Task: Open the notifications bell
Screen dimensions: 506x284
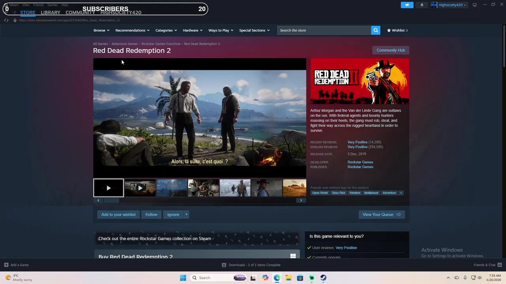Action: point(422,5)
